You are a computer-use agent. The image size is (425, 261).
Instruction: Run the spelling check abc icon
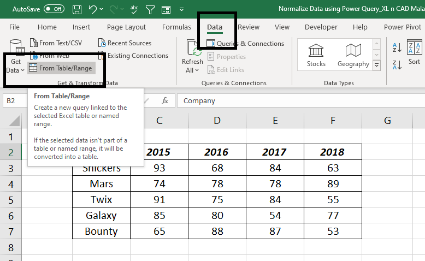coord(134,9)
